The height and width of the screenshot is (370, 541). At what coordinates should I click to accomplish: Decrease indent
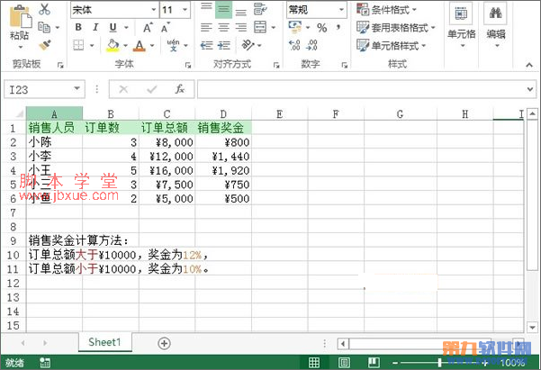tap(206, 45)
